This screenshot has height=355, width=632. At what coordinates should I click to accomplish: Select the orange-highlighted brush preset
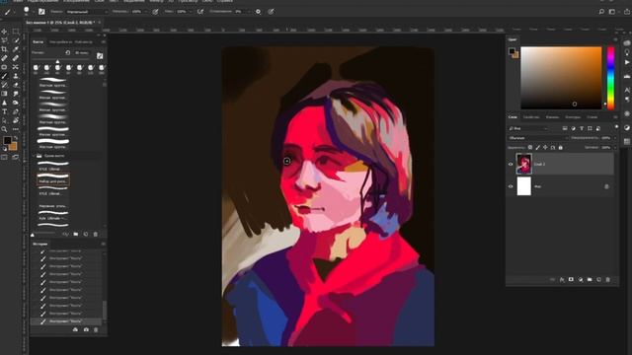(x=53, y=178)
